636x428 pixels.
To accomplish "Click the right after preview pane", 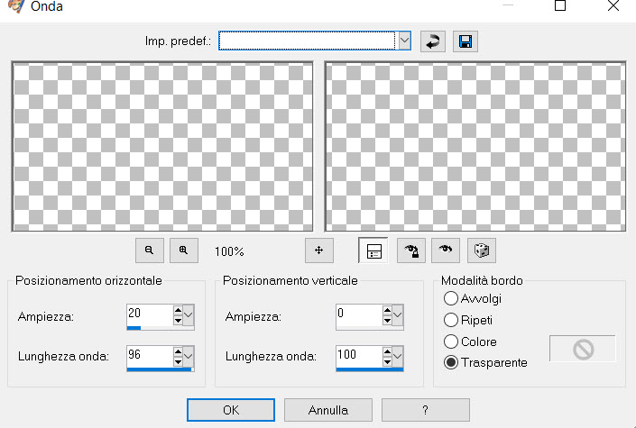I will pos(475,147).
